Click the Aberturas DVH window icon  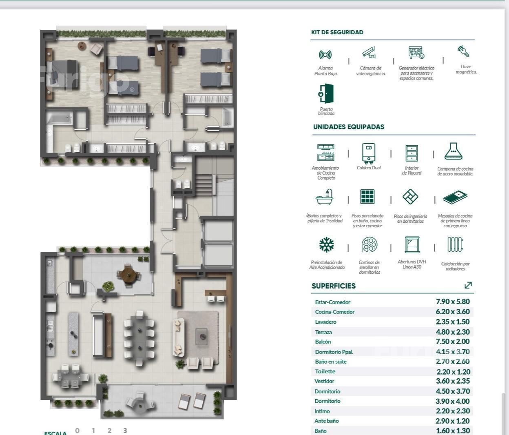(412, 245)
